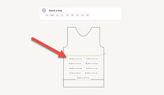Pick the 53.50 in (136 cm) measurement
The height and width of the screenshot is (95, 164).
pos(75,73)
